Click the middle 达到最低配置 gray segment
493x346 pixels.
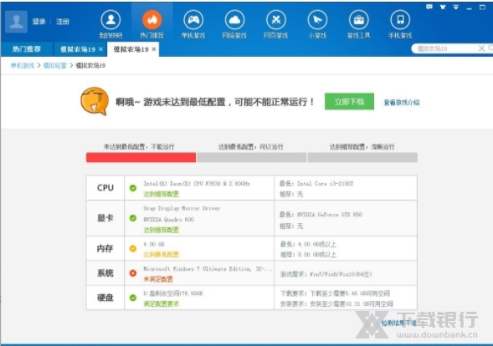252,157
